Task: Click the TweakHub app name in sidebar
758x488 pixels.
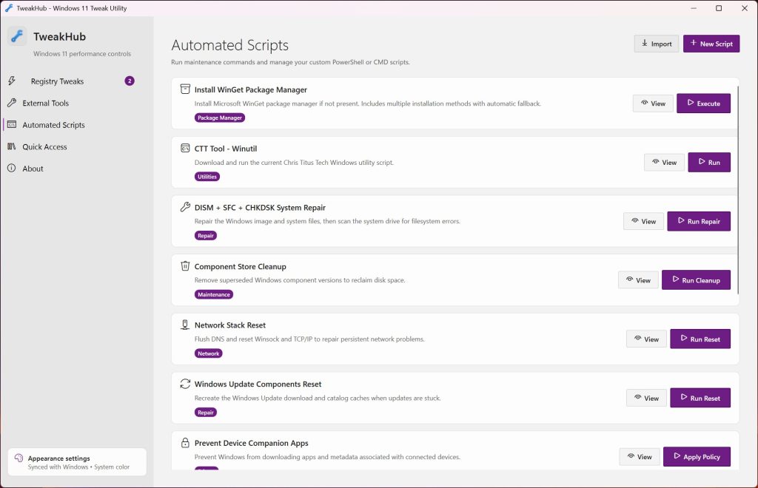Action: pos(59,37)
